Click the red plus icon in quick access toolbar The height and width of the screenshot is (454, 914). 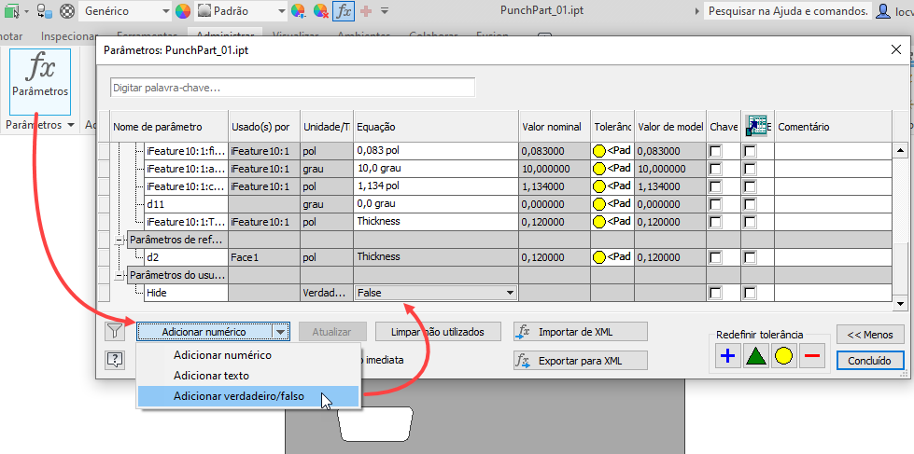367,10
